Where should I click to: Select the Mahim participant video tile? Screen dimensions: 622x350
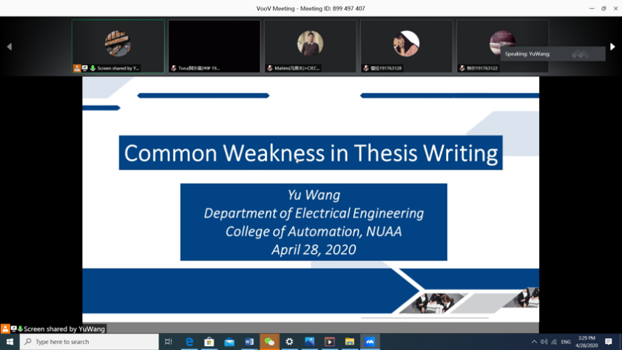click(310, 46)
